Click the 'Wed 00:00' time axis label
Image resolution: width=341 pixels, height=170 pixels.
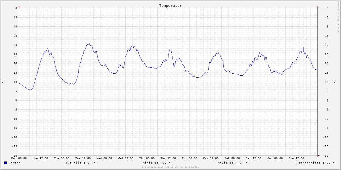pos(104,158)
